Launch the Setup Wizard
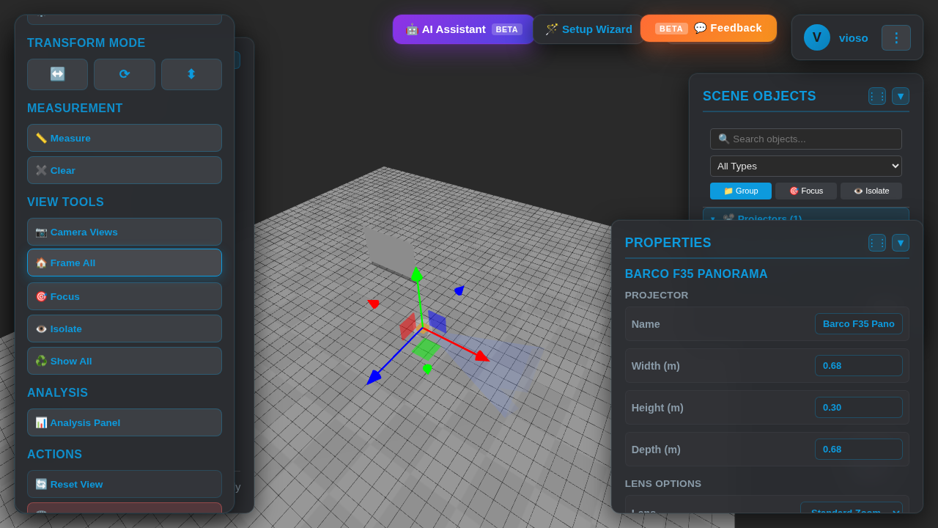 click(588, 29)
